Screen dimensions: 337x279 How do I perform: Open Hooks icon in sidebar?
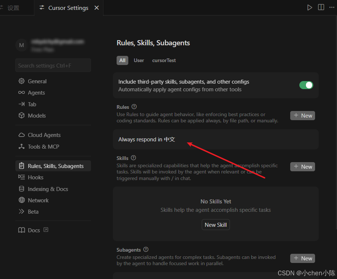point(22,177)
